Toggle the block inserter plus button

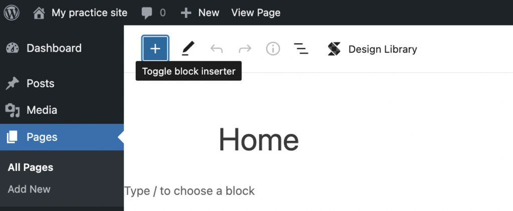[x=155, y=49]
